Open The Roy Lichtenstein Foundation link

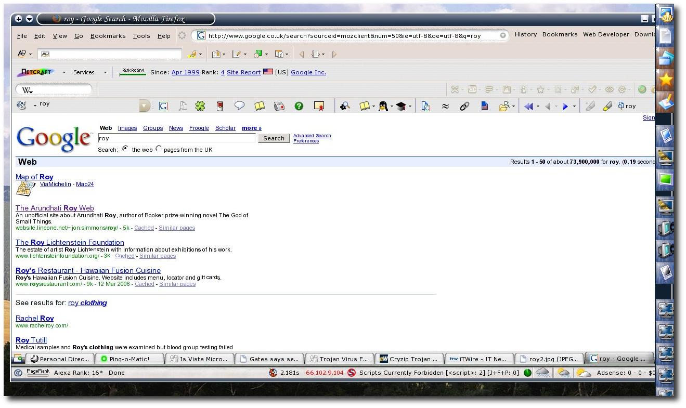coord(70,242)
